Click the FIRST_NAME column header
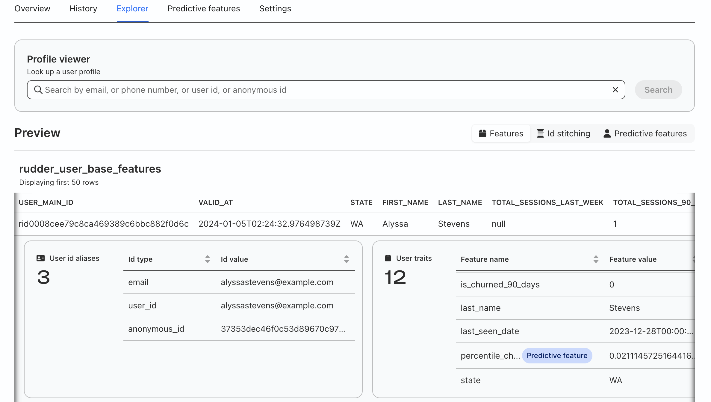 [405, 202]
